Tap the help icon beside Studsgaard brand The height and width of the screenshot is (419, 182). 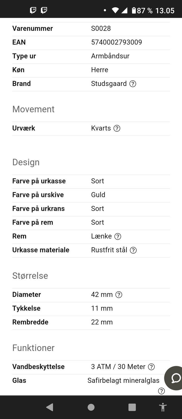click(133, 84)
